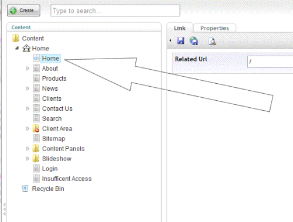Click the Create button

tap(23, 11)
